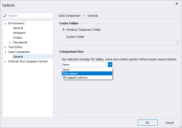Viewport: 182px width, 128px height.
Task: Click General in the breadcrumb
Action: coord(93,16)
